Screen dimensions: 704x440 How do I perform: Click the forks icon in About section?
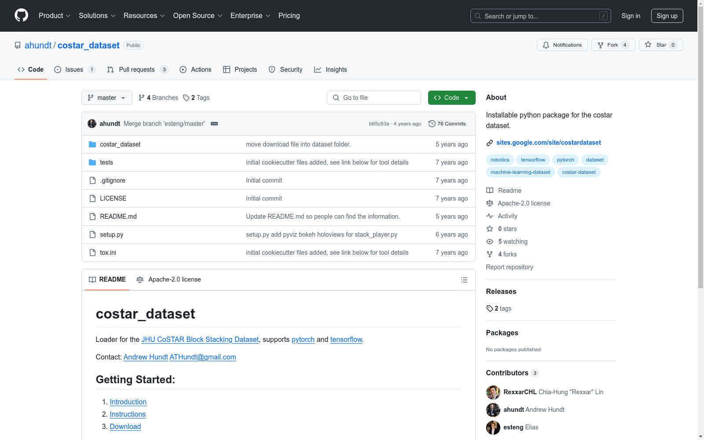(490, 254)
